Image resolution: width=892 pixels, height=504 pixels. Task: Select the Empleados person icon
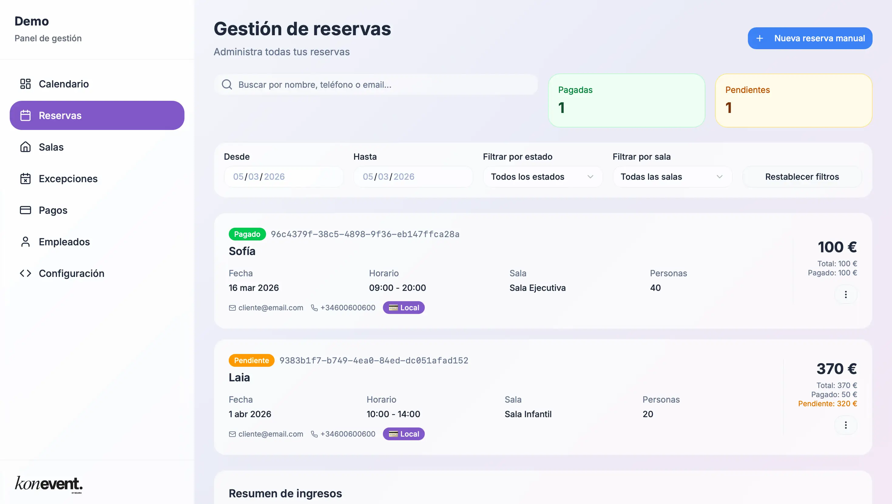click(x=25, y=242)
